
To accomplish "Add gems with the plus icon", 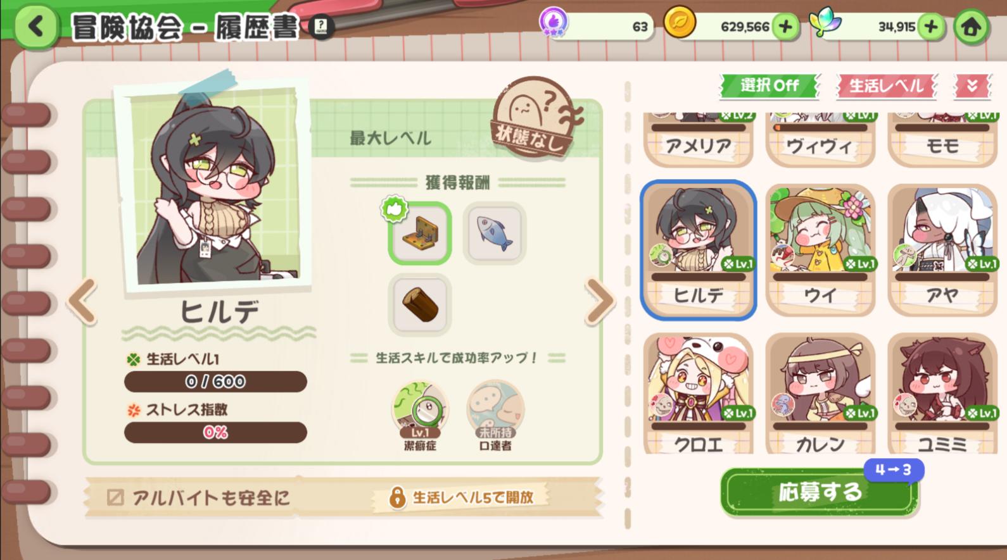I will click(931, 27).
